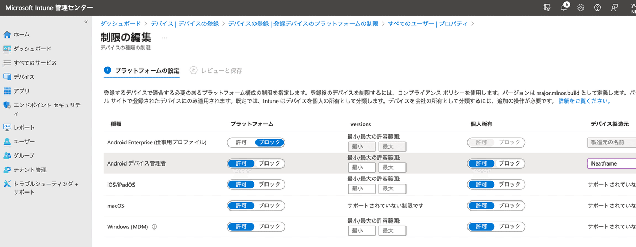This screenshot has width=636, height=247.
Task: Open ダッシュボード in sidebar
Action: [x=32, y=49]
